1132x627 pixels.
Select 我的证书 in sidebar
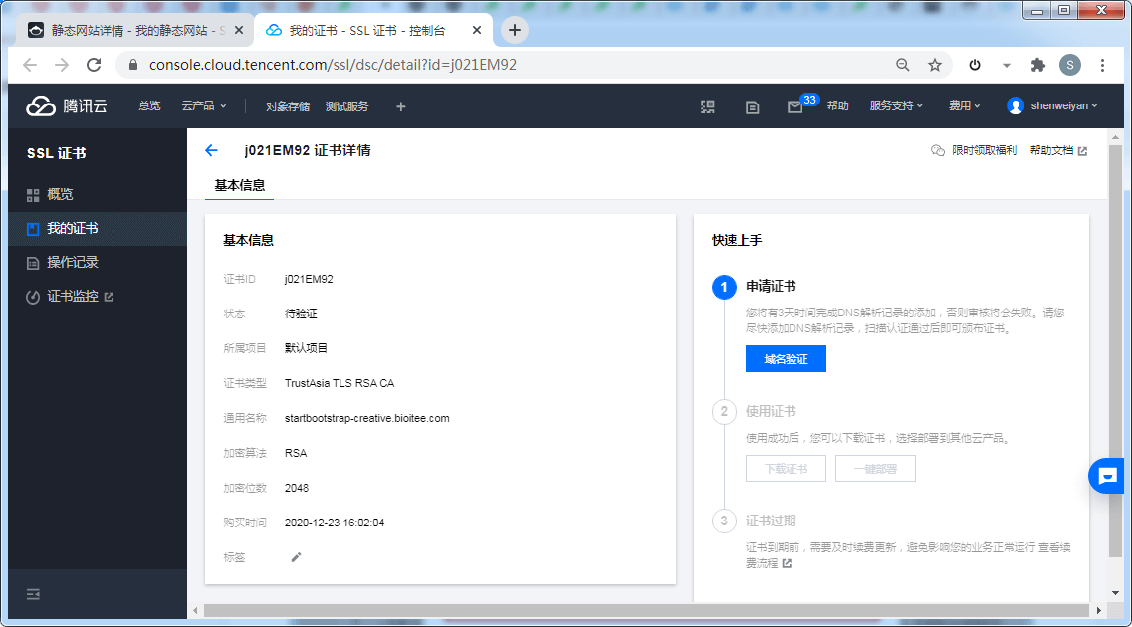coord(98,229)
